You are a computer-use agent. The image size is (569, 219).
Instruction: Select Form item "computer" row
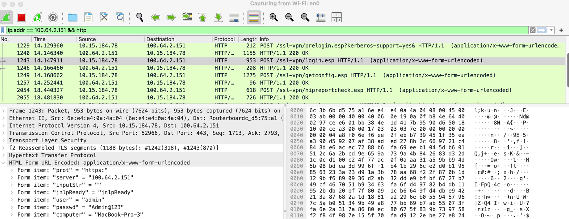141,215
